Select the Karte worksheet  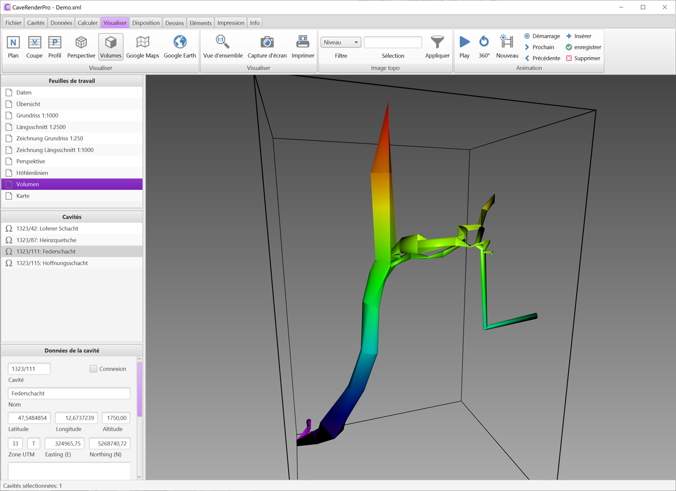[23, 196]
